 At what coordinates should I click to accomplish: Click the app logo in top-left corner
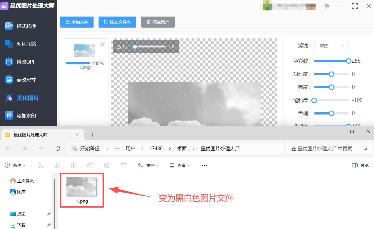pos(4,6)
